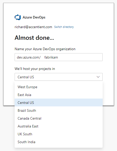Click the Switch directory link

pos(64,27)
